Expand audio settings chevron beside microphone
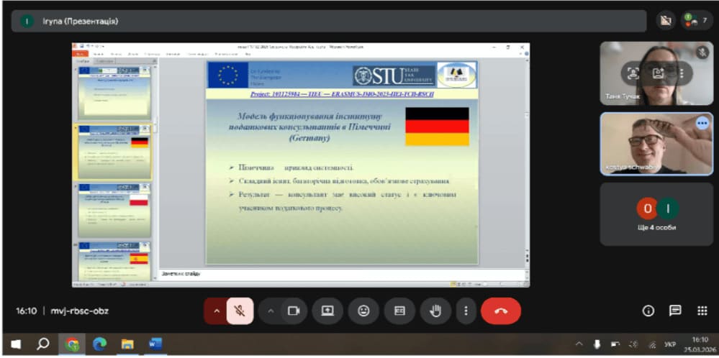This screenshot has width=719, height=358. (216, 311)
